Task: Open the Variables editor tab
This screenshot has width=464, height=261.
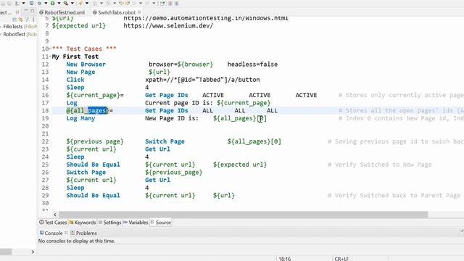Action: (x=136, y=223)
